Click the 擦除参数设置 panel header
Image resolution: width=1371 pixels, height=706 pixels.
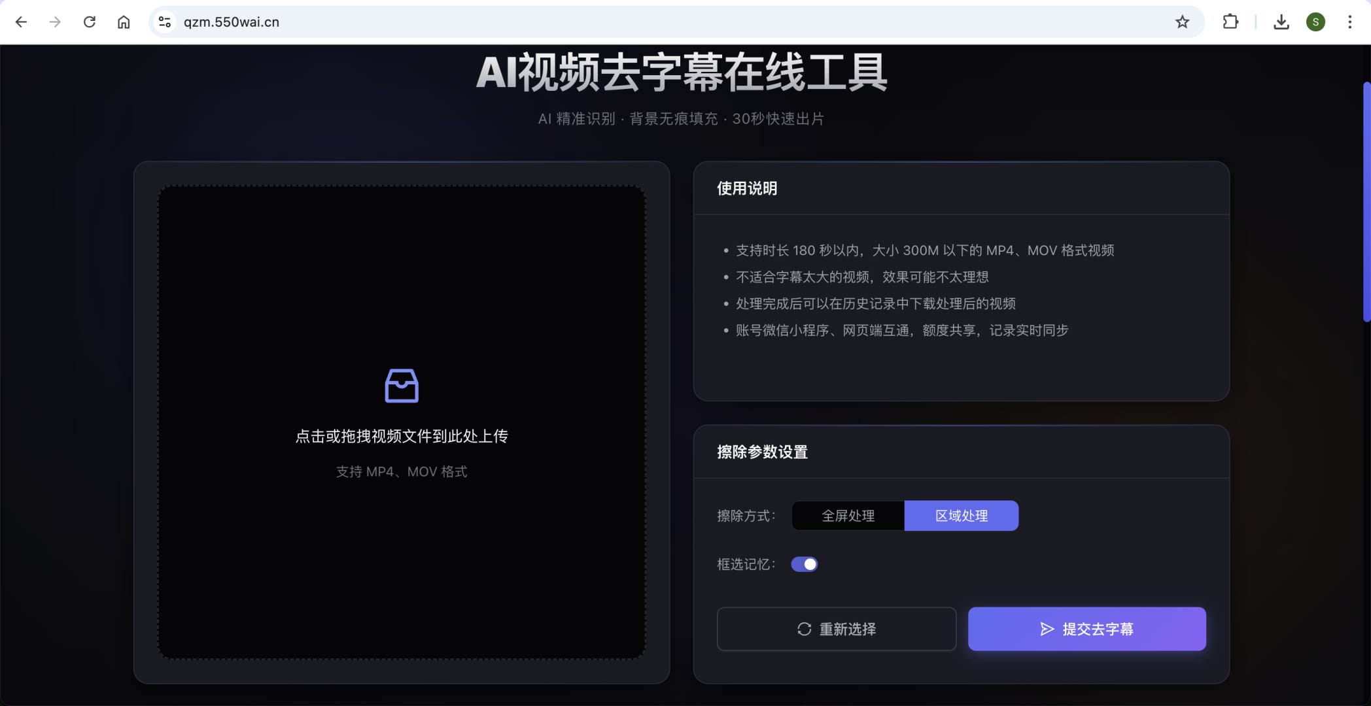click(x=762, y=452)
